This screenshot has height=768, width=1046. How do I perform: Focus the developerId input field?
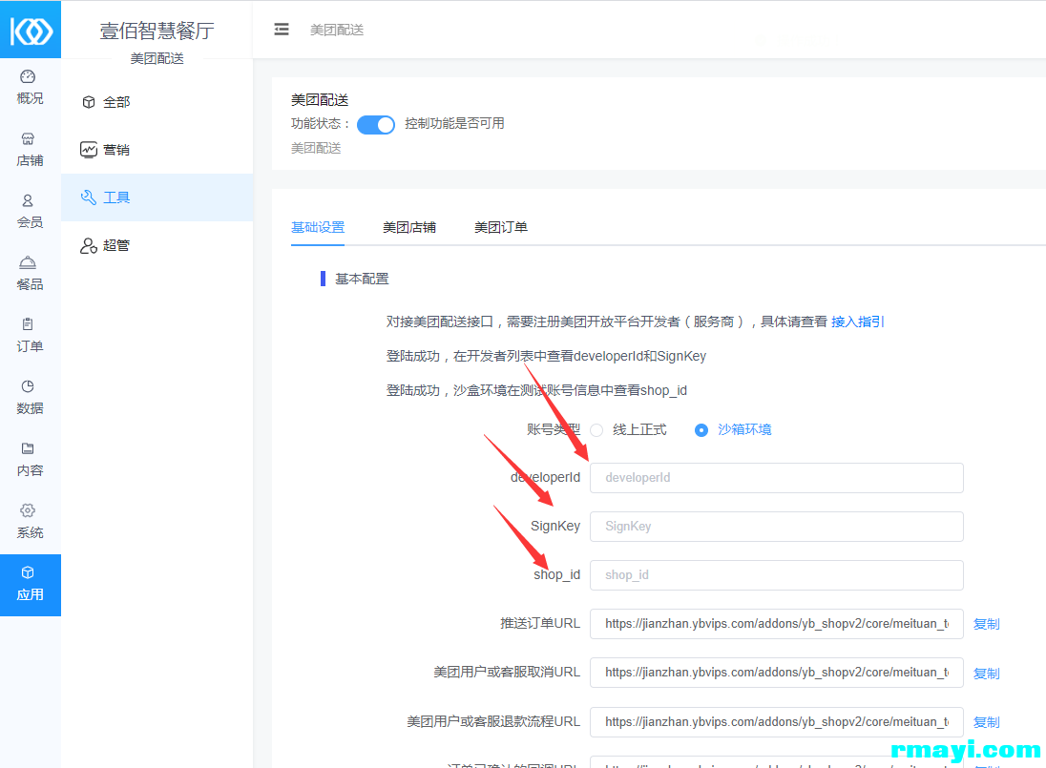tap(777, 478)
